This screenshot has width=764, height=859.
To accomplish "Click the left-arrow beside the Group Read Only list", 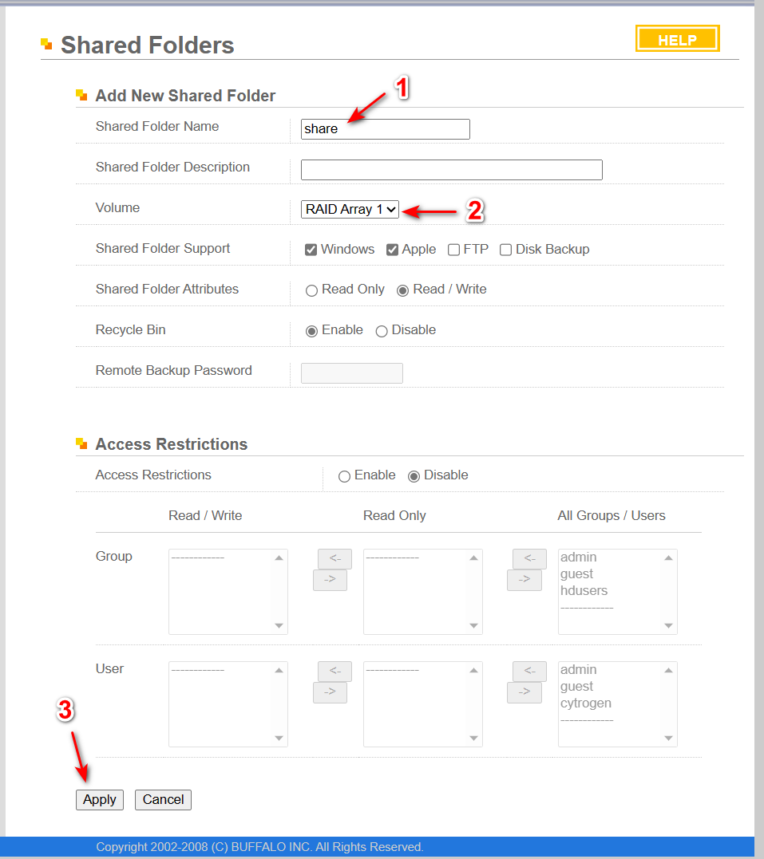I will 529,558.
